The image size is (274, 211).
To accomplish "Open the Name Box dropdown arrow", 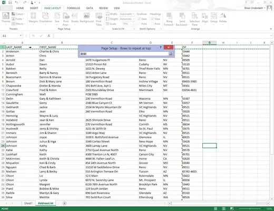I will (21, 36).
